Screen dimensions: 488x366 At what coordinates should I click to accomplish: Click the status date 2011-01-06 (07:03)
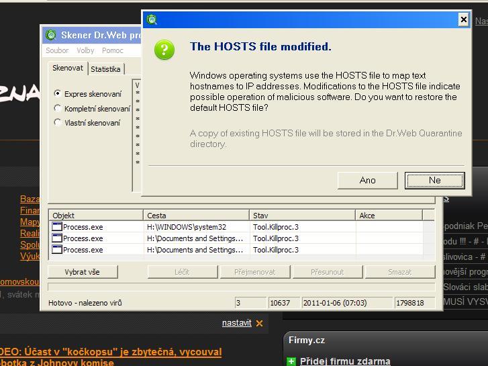(x=347, y=303)
